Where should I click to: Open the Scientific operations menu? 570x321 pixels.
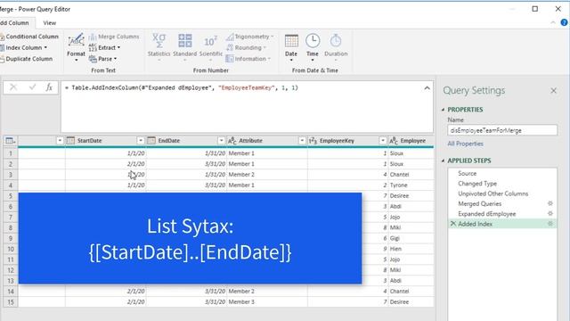point(210,47)
